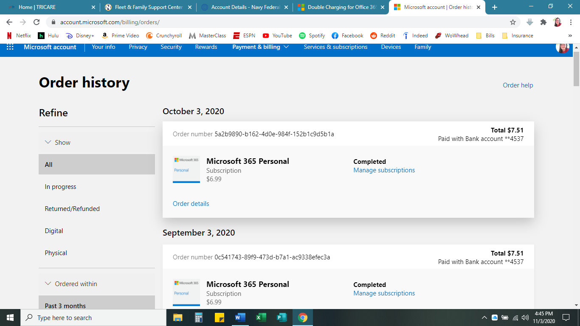
Task: Open Excel from the taskbar
Action: click(261, 318)
